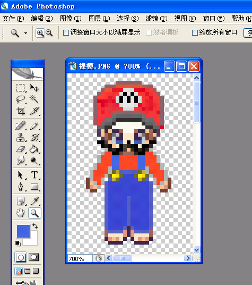Screen dimensions: 252x285
Task: Choose Standard screen mode
Action: pos(19,271)
